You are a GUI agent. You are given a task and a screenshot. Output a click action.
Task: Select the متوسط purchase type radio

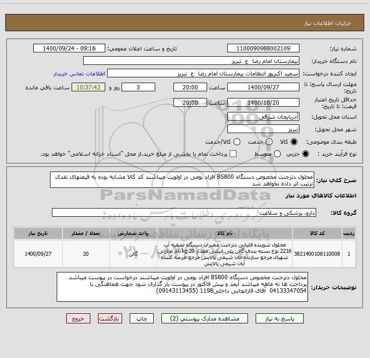[x=277, y=154]
